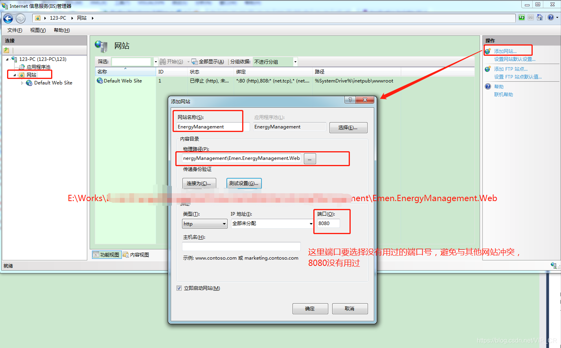Click the 测试设置(G)... button

coord(244,183)
